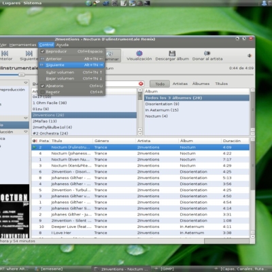Click Donar al artista toolbar icon
272x272 pixels.
207,54
